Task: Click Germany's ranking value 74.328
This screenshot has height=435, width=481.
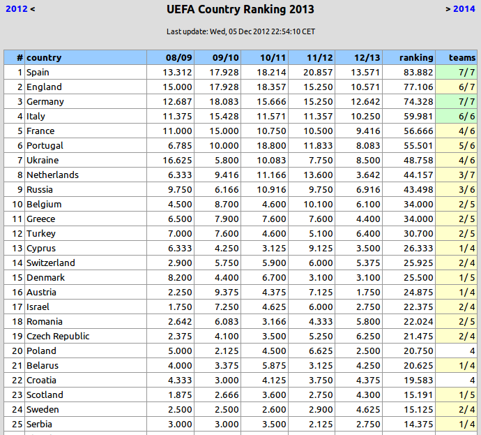Action: pos(418,102)
